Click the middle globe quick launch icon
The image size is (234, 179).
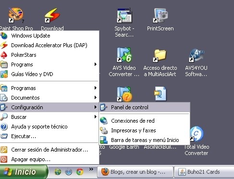[69, 172]
